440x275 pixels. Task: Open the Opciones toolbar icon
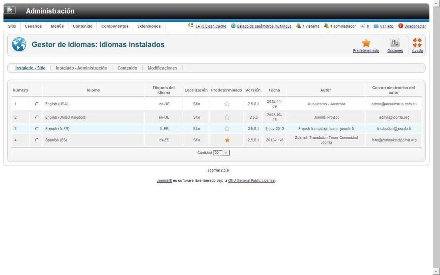(x=395, y=43)
